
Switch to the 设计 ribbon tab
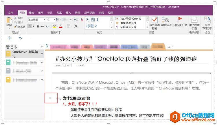[50, 13]
